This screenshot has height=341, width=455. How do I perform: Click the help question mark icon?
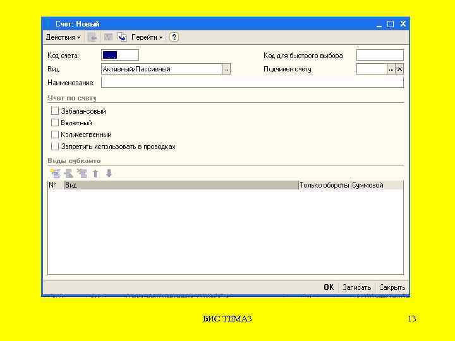(x=174, y=37)
